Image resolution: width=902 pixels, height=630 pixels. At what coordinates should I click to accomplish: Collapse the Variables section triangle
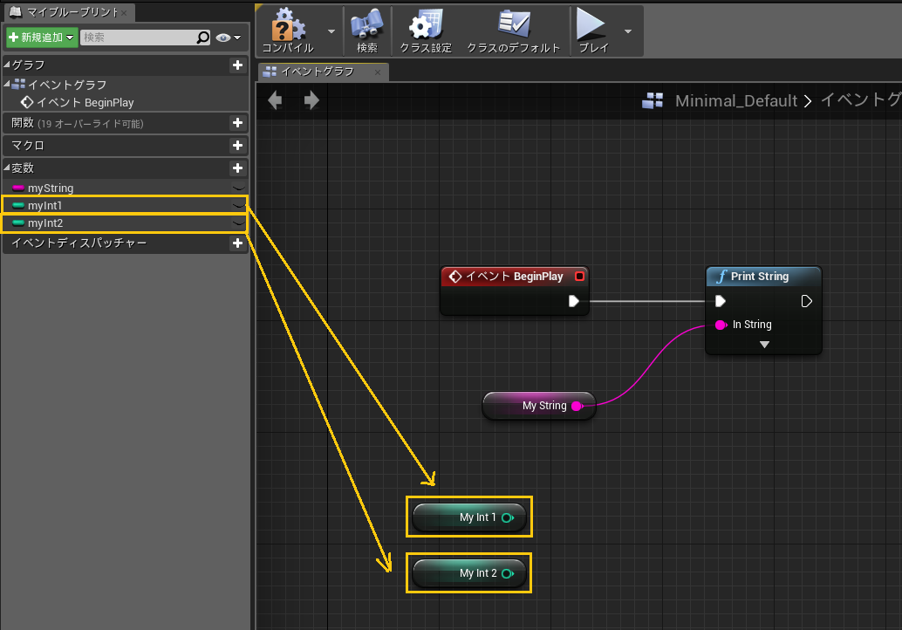pyautogui.click(x=7, y=168)
